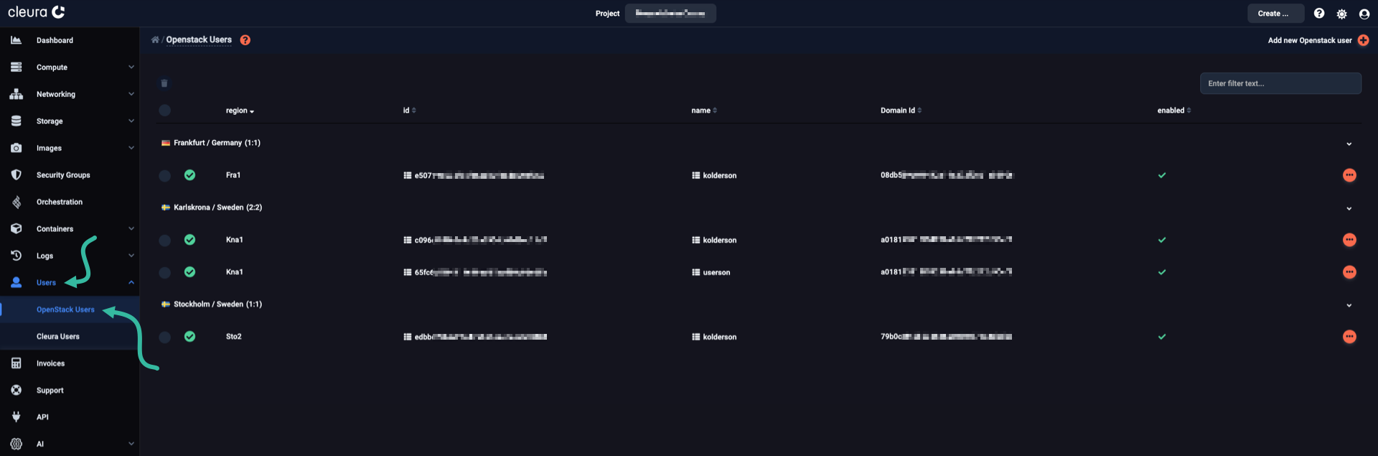The image size is (1378, 456).
Task: Click the id cell starting with edbb
Action: pyautogui.click(x=475, y=337)
